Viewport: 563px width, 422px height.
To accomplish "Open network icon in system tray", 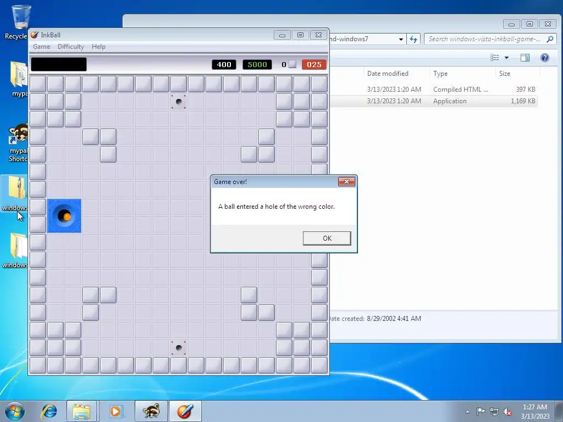I will pyautogui.click(x=494, y=412).
